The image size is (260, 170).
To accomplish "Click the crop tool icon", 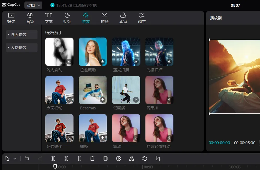I will click(158, 159).
